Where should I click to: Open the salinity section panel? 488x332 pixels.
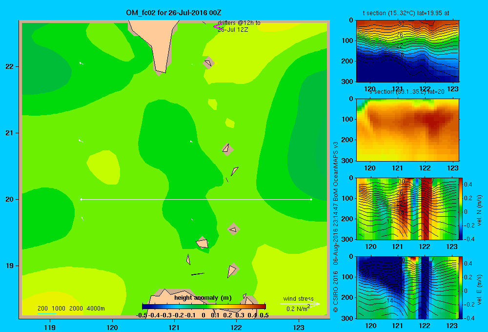(407, 129)
